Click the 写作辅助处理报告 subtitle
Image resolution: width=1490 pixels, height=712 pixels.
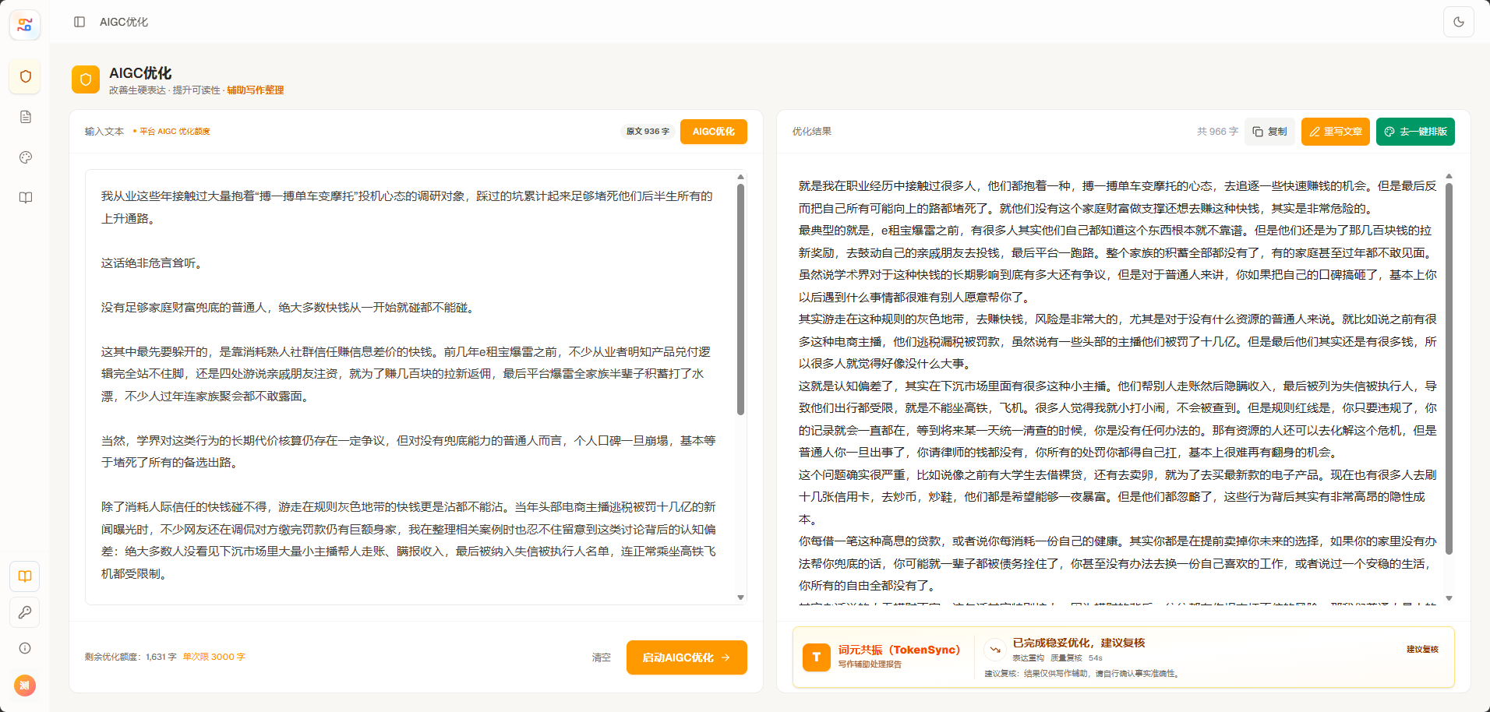click(870, 664)
